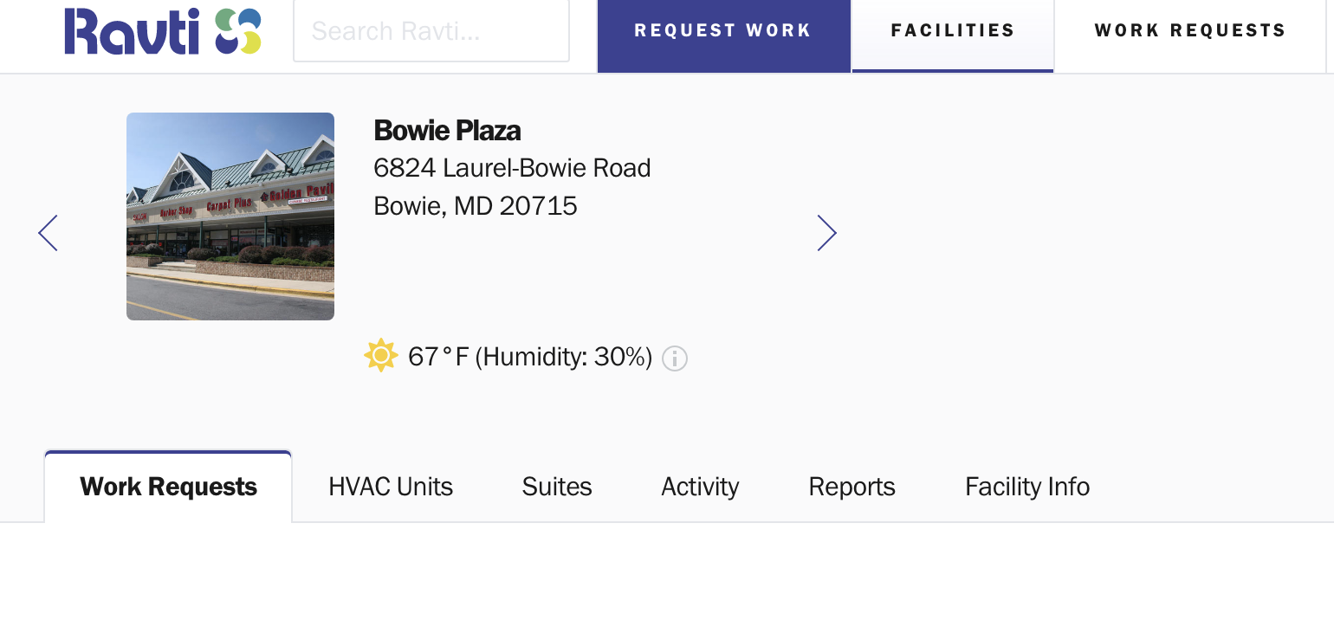This screenshot has height=620, width=1334.
Task: Open the Suites tab
Action: click(x=557, y=487)
